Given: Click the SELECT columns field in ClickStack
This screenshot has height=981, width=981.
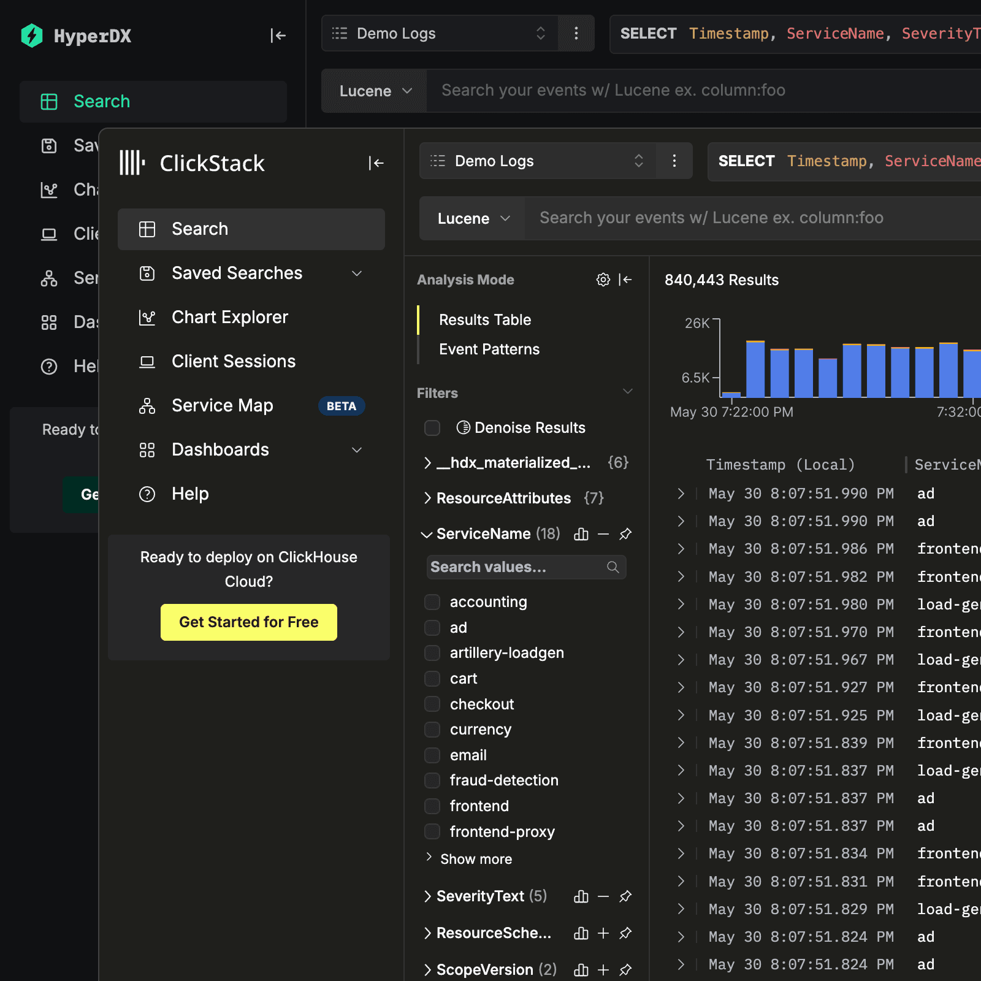Looking at the screenshot, I should click(844, 161).
